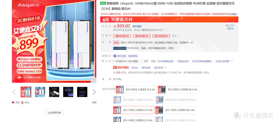Expand chevron after 正品行货带票

click(232, 61)
